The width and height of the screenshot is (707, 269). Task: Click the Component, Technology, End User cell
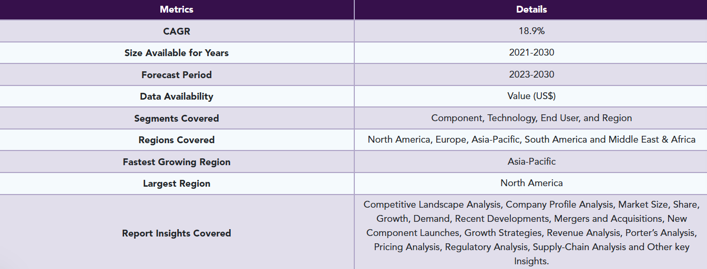[531, 118]
